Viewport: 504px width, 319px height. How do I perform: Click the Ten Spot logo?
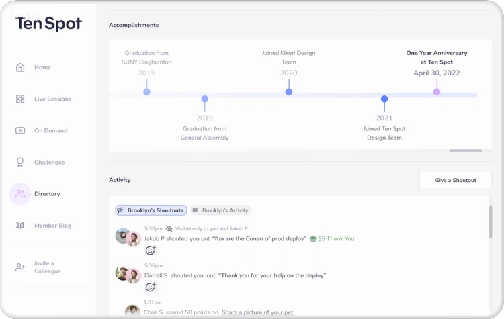49,24
